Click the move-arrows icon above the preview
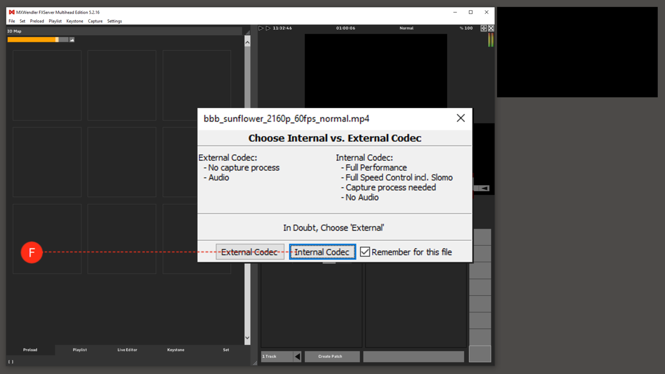 [x=484, y=28]
